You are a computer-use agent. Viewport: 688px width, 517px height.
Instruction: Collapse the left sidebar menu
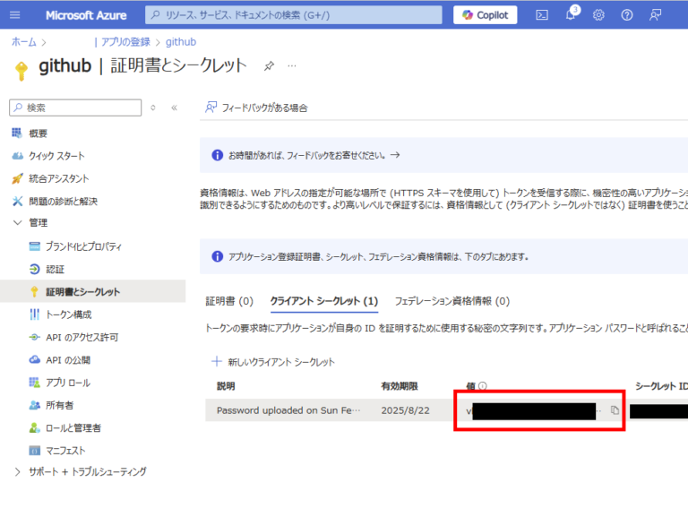pyautogui.click(x=174, y=108)
